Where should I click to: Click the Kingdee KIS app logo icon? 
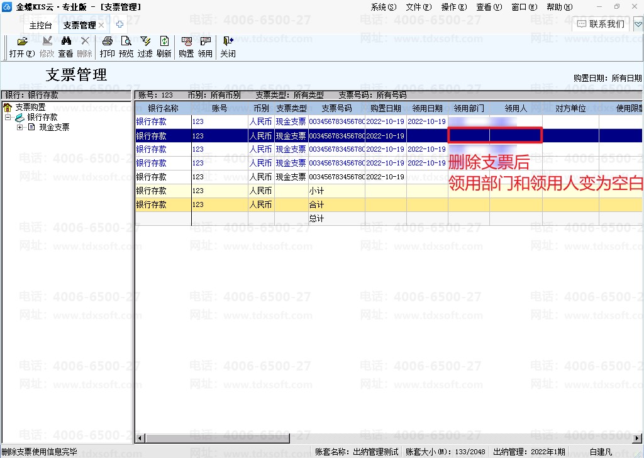[7, 6]
